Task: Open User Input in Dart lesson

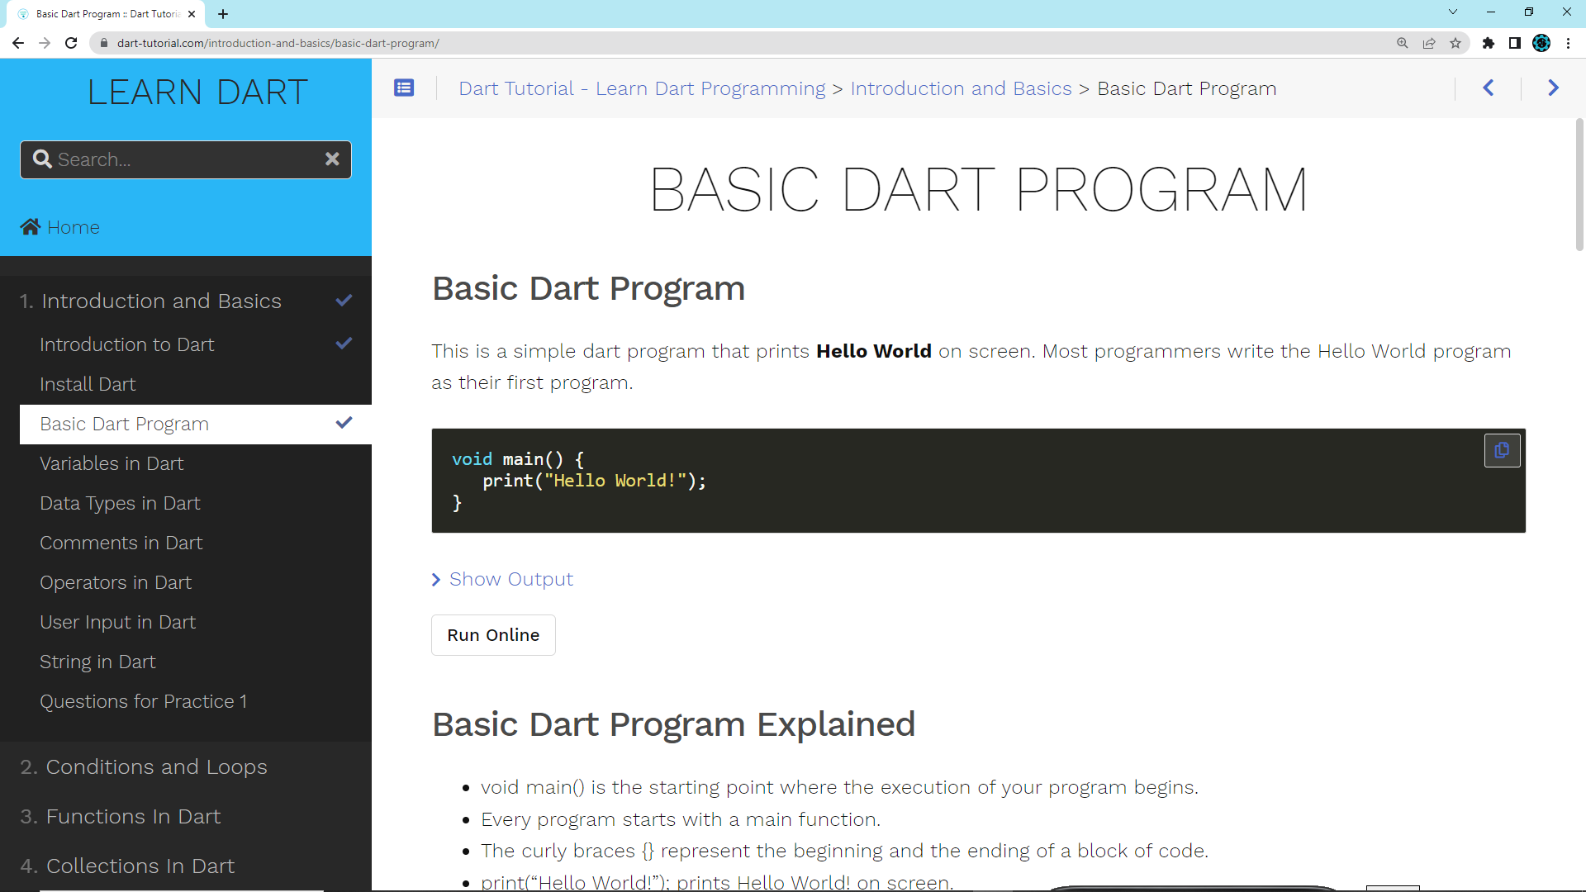Action: pos(117,622)
